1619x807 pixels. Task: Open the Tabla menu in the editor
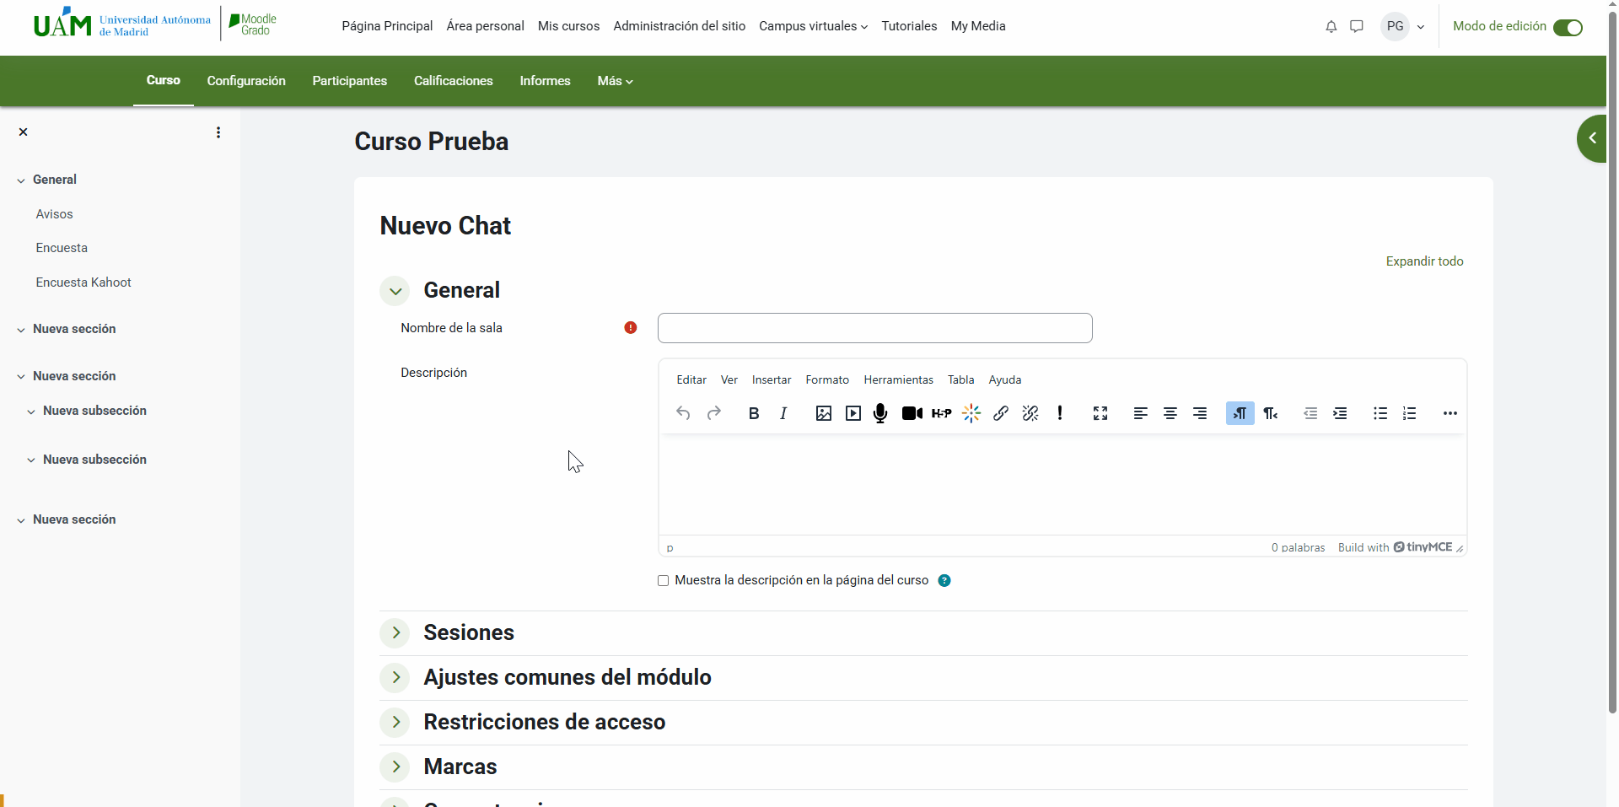click(960, 379)
